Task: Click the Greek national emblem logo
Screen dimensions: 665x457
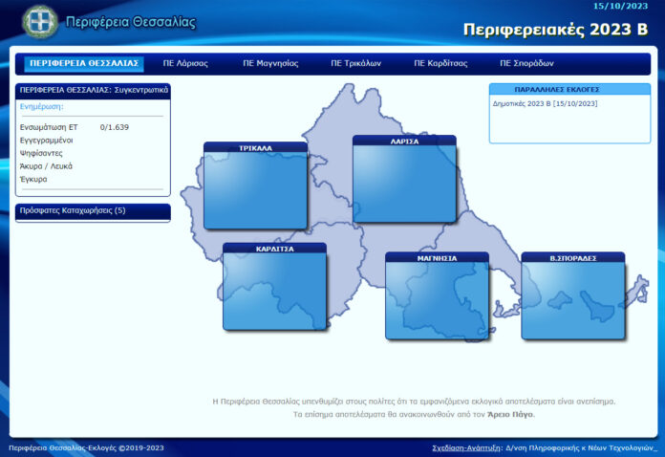Action: point(40,21)
